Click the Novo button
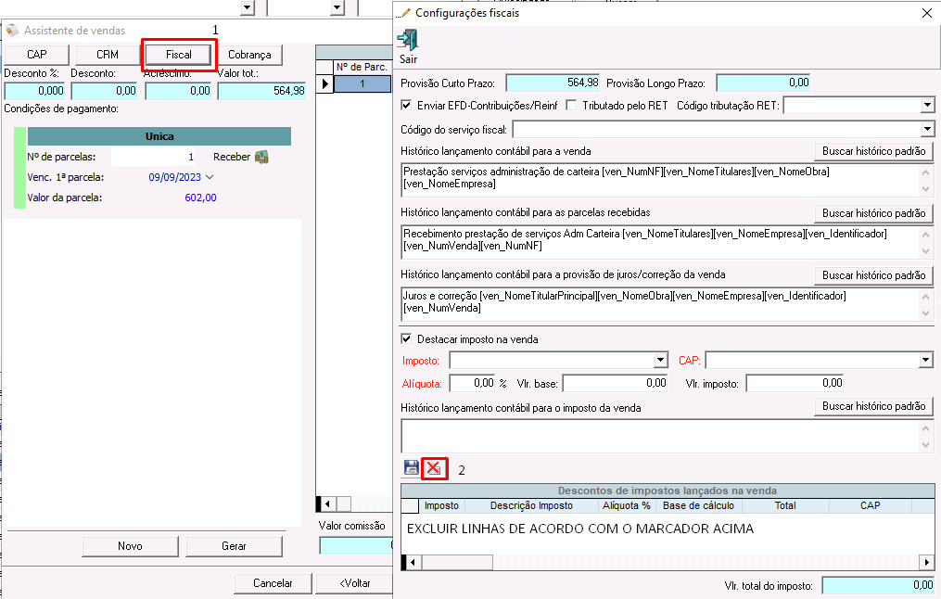The image size is (941, 599). tap(130, 546)
